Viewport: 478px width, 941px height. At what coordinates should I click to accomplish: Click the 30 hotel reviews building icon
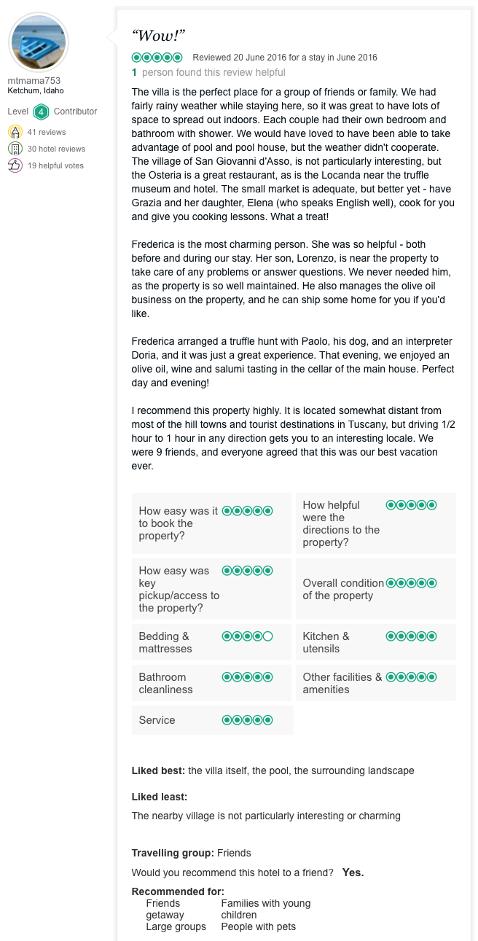coord(15,149)
